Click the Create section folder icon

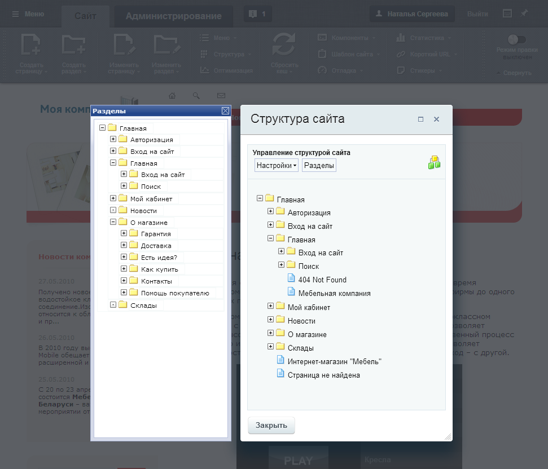point(73,45)
